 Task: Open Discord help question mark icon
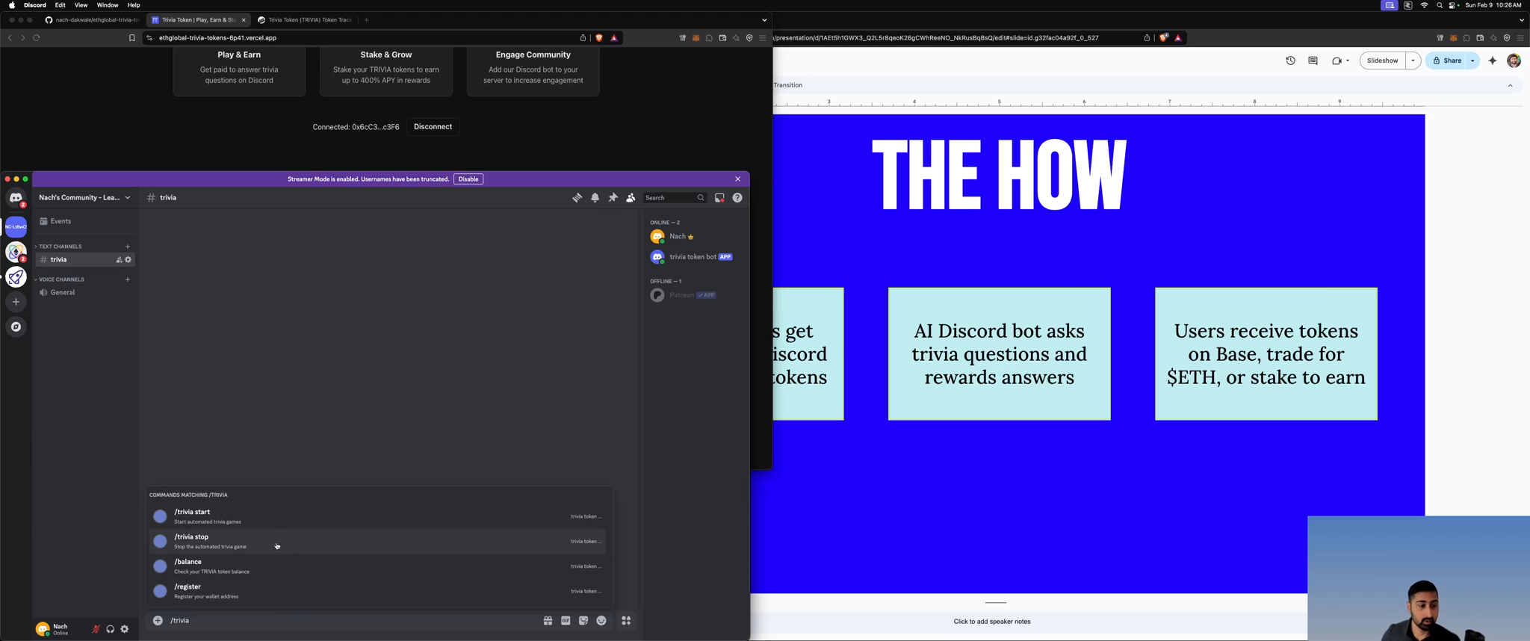pos(737,198)
